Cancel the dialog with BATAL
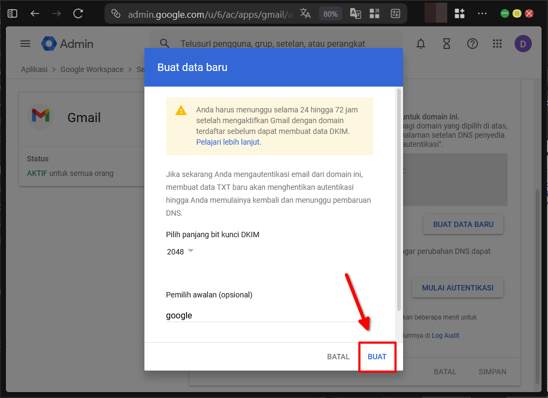Viewport: 548px width, 398px height. click(338, 357)
